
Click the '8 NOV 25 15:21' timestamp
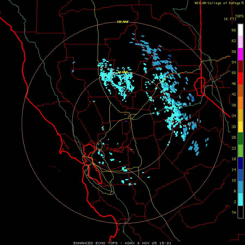point(154,243)
